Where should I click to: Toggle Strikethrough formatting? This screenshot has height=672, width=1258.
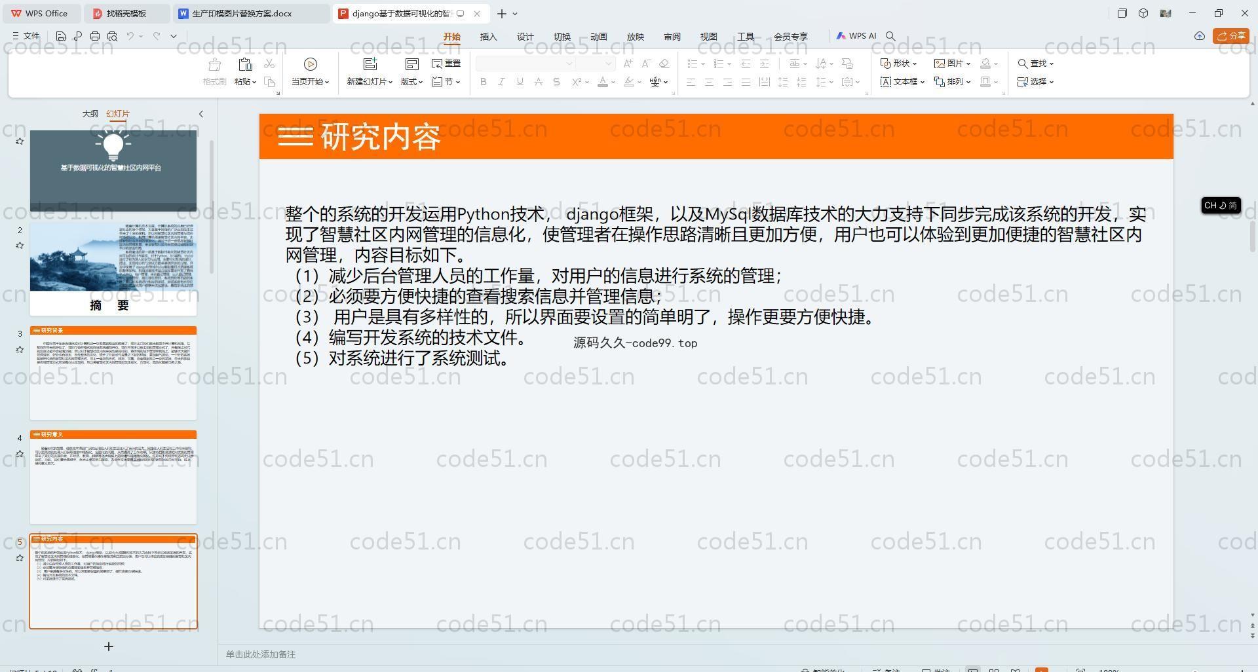coord(538,82)
